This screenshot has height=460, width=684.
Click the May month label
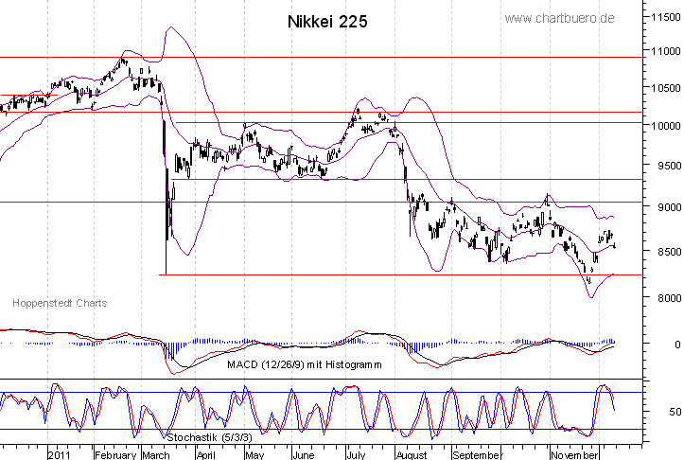click(x=254, y=454)
